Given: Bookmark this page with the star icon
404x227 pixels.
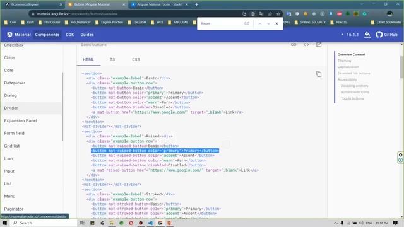Looking at the screenshot, I should click(x=278, y=14).
